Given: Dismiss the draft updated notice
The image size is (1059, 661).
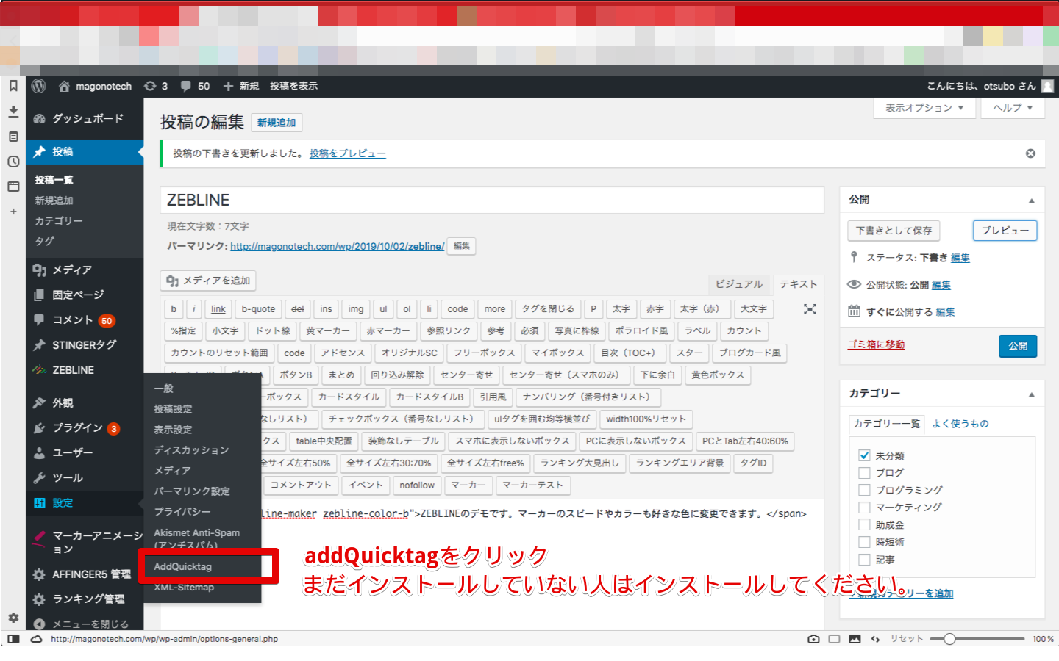Looking at the screenshot, I should click(1030, 153).
